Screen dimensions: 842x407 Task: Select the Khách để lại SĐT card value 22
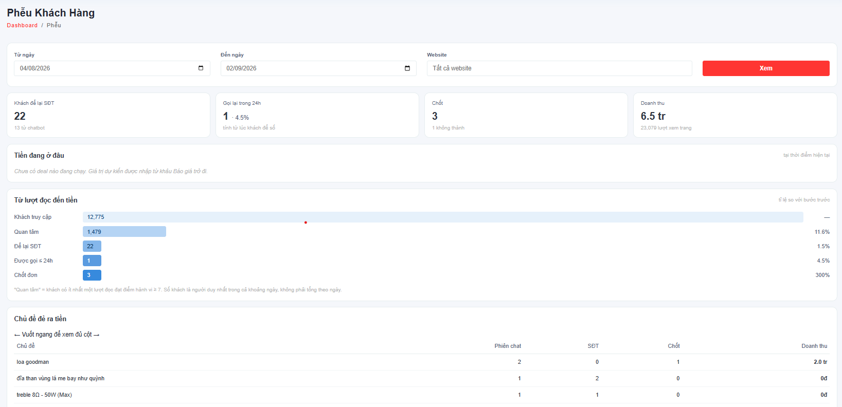pos(20,116)
